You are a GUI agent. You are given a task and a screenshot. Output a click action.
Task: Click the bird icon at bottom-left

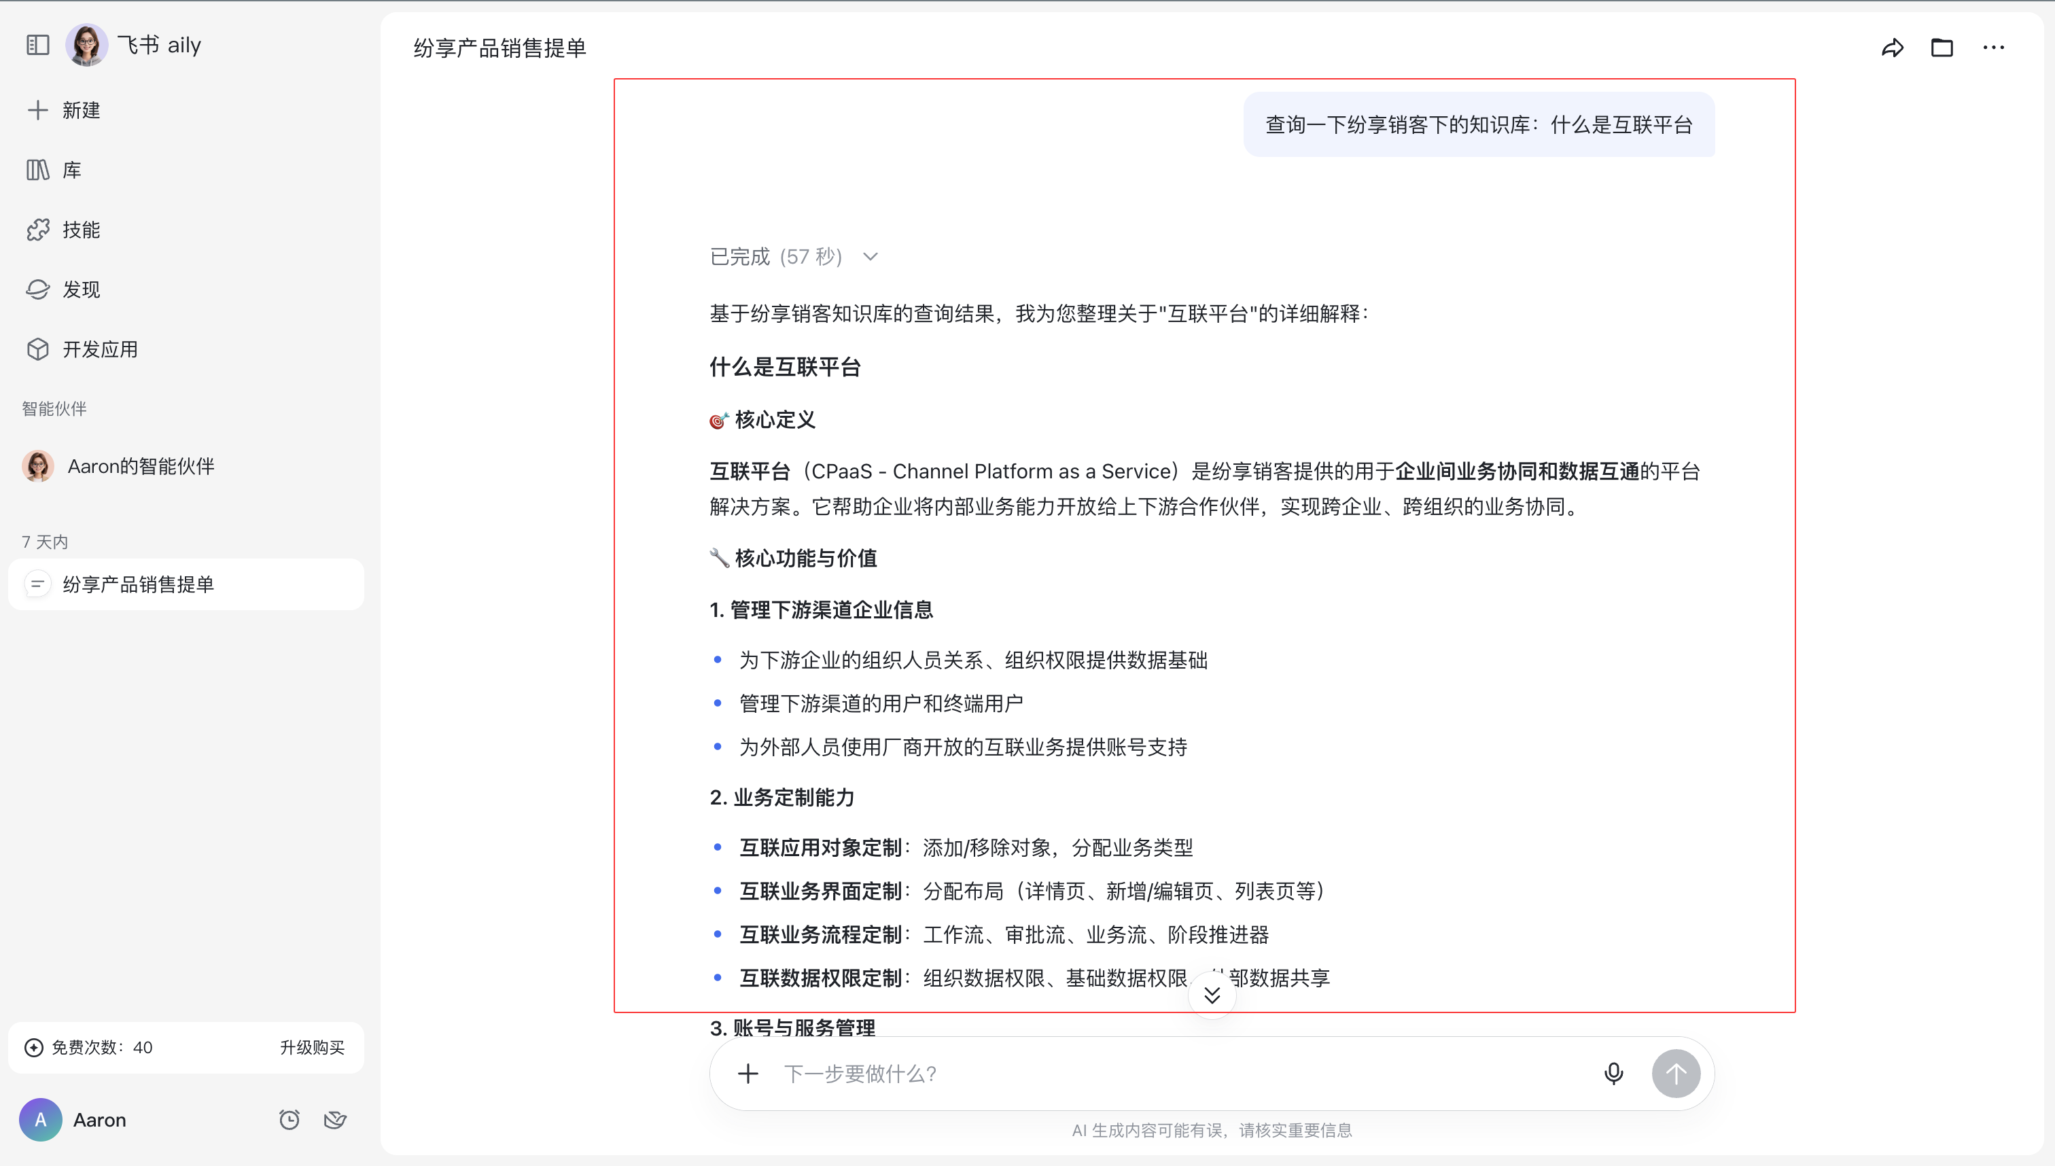pyautogui.click(x=335, y=1120)
